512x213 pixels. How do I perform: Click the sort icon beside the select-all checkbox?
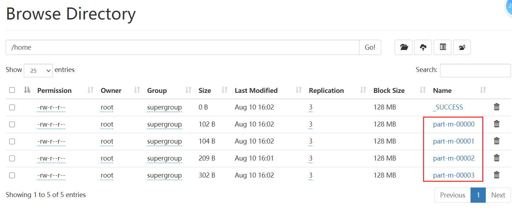tap(27, 90)
